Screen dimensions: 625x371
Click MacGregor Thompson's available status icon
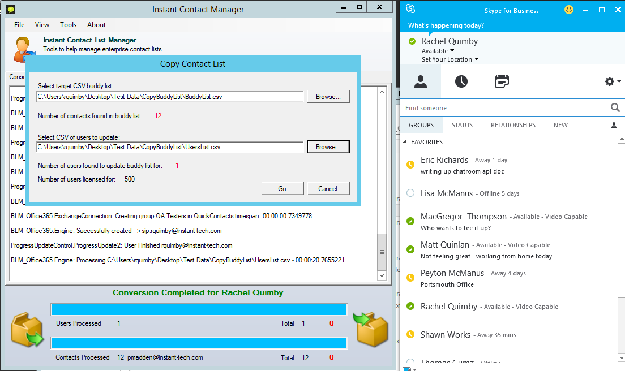click(410, 221)
